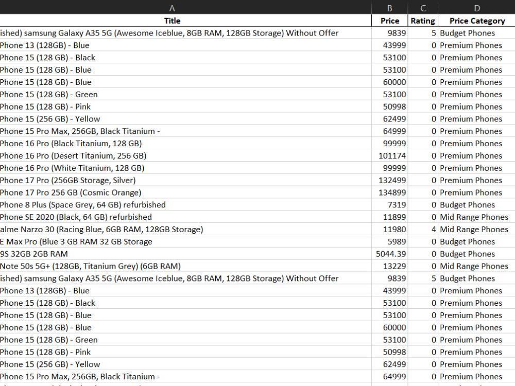This screenshot has width=515, height=386.
Task: Click the Price Category header cell
Action: tap(476, 21)
